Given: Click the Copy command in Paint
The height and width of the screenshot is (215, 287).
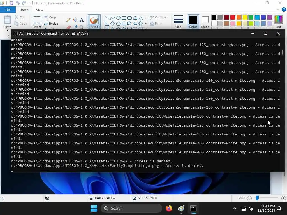Looking at the screenshot, I should (x=21, y=24).
